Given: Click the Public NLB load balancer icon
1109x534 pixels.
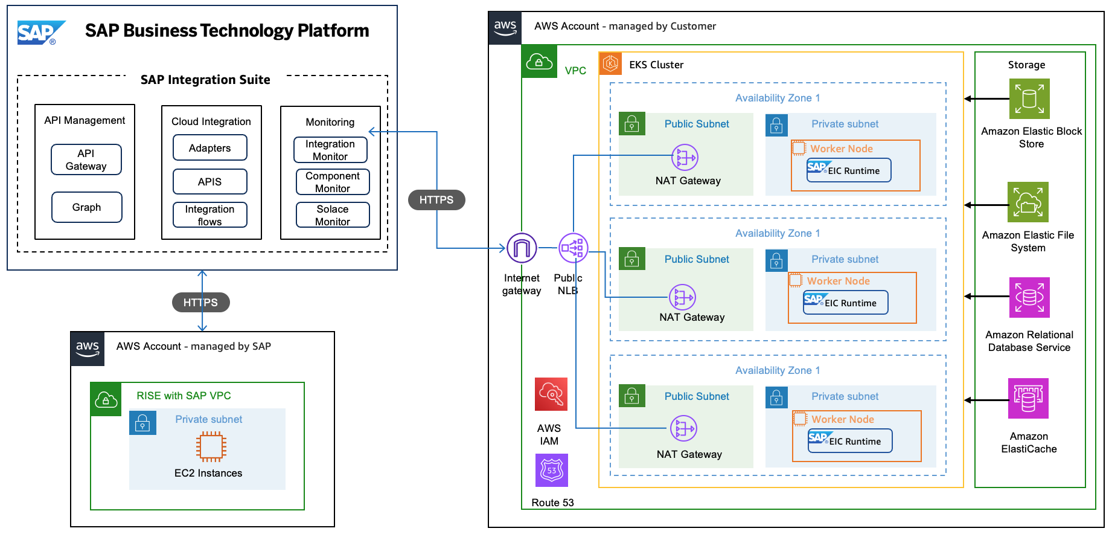Looking at the screenshot, I should click(x=572, y=248).
